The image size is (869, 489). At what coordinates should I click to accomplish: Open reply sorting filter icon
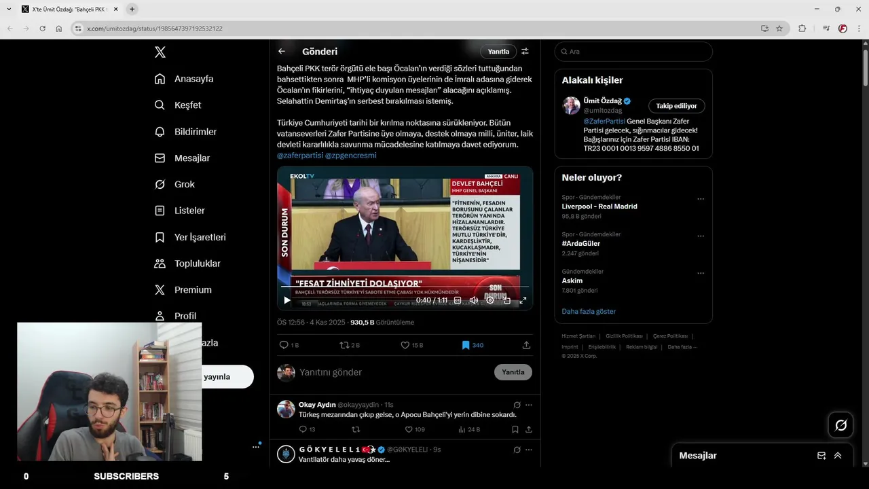point(525,52)
